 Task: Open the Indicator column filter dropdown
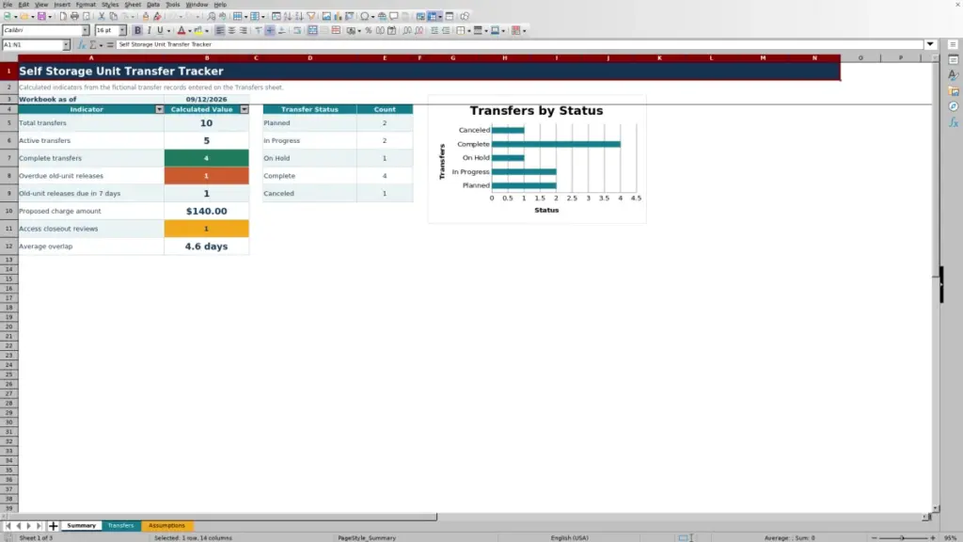159,109
